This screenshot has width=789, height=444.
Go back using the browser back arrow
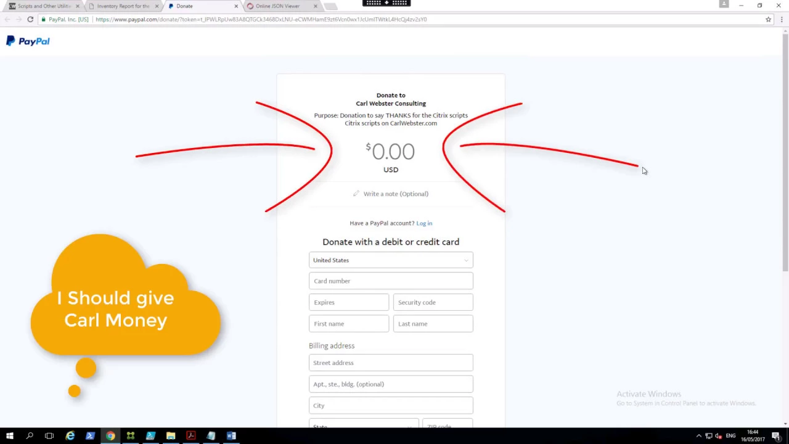pyautogui.click(x=7, y=19)
